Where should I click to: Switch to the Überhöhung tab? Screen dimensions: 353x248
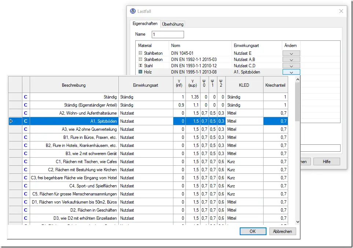[173, 24]
